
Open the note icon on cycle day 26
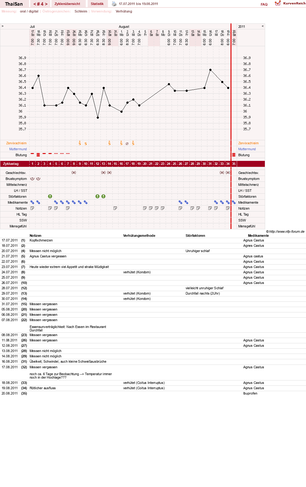(181, 208)
